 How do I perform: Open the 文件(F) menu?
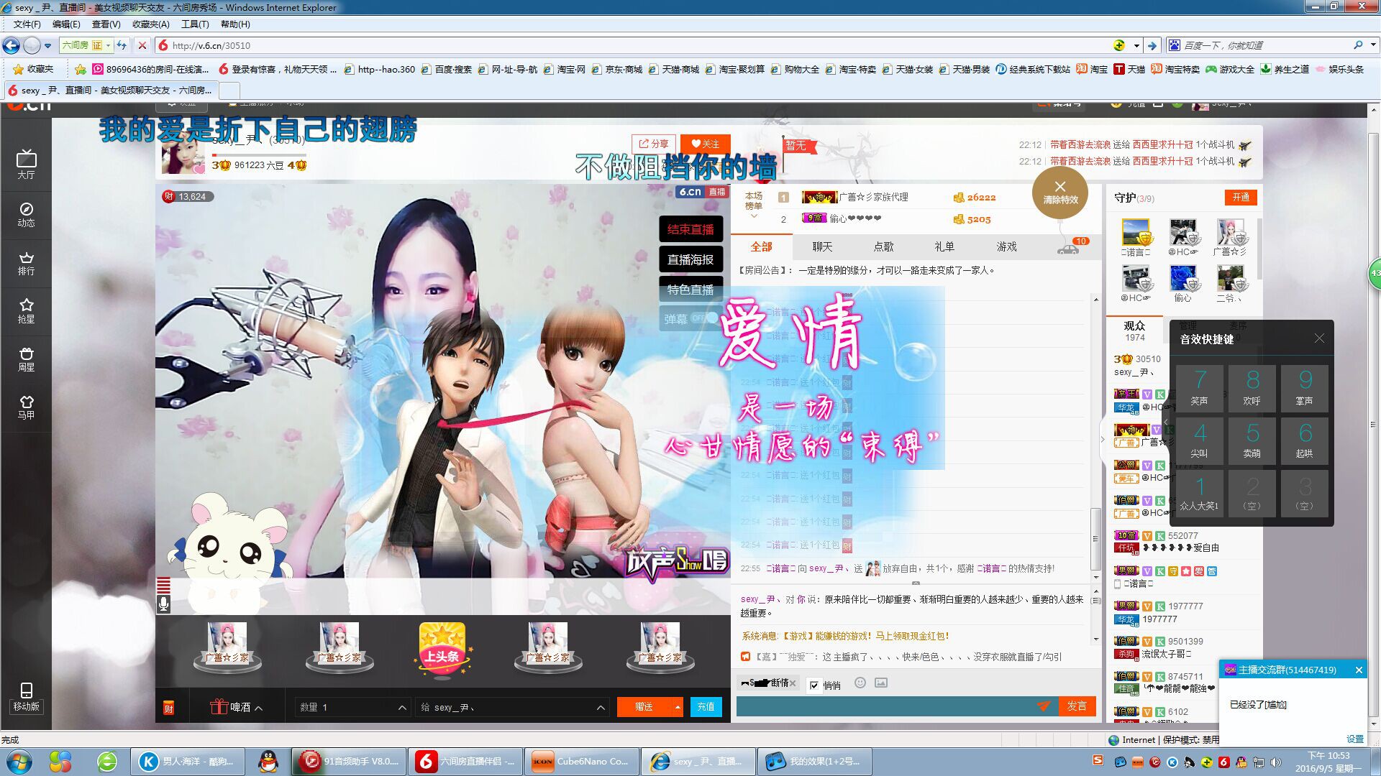click(x=27, y=24)
